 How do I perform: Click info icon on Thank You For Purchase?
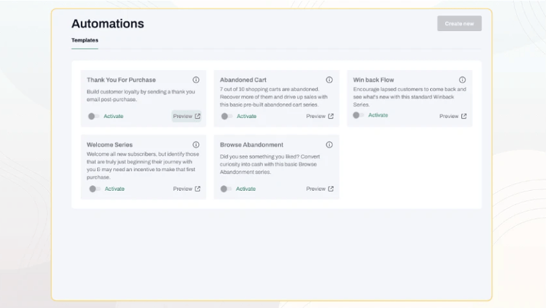196,80
